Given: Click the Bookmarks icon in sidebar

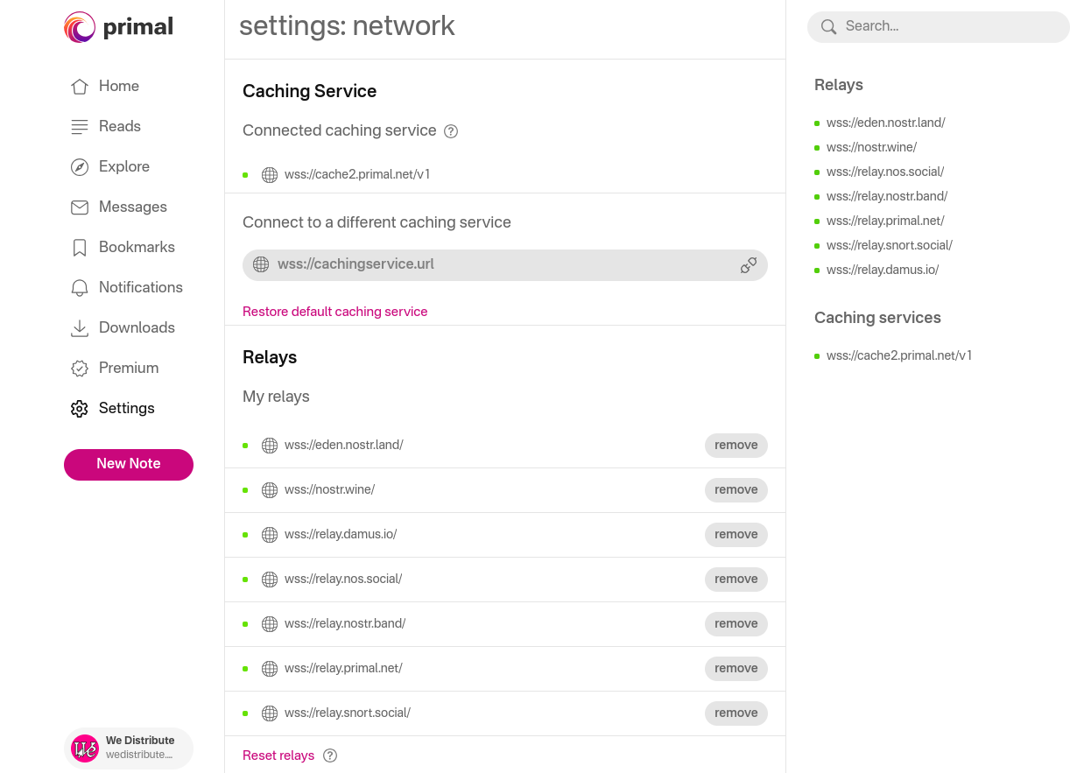Looking at the screenshot, I should click(80, 247).
